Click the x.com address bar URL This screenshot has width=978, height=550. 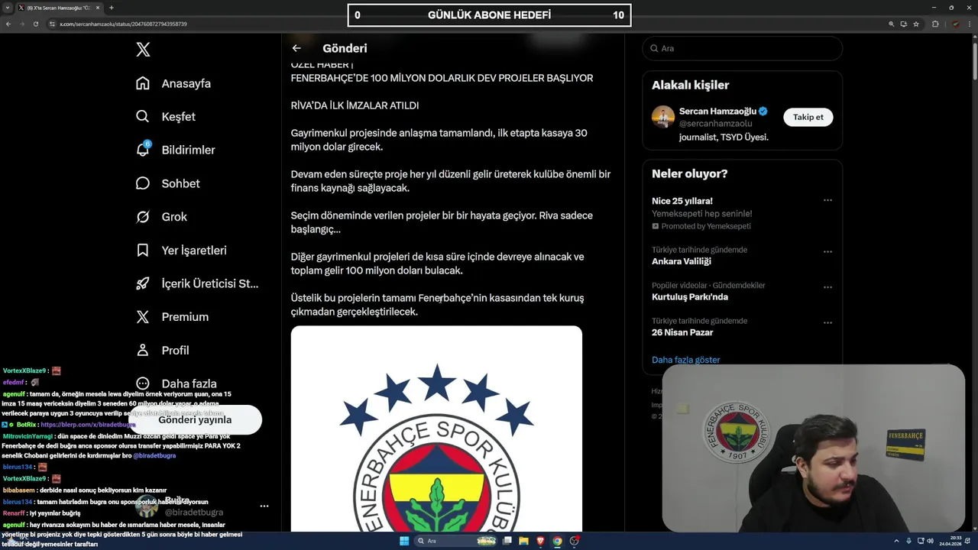tap(123, 24)
